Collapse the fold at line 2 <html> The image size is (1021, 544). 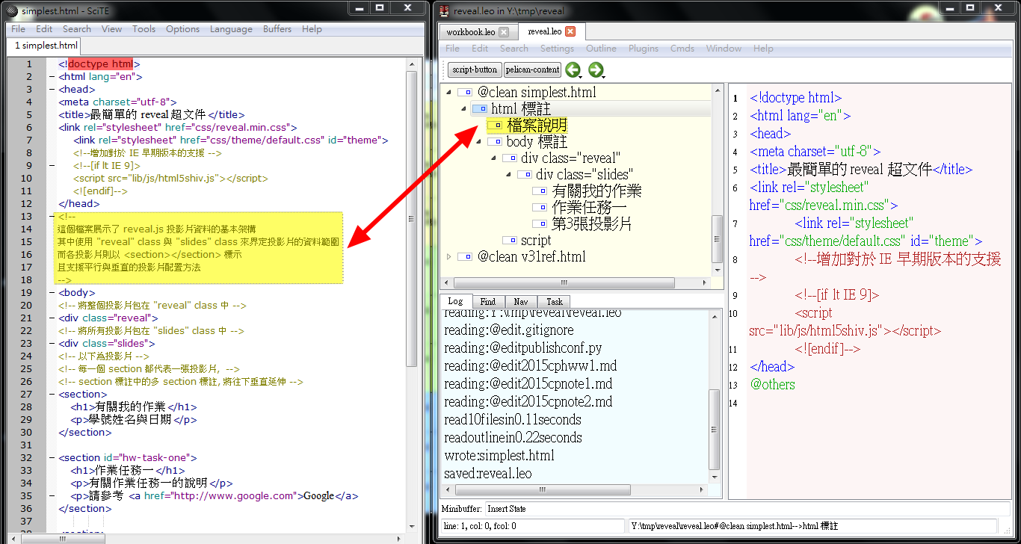point(51,76)
